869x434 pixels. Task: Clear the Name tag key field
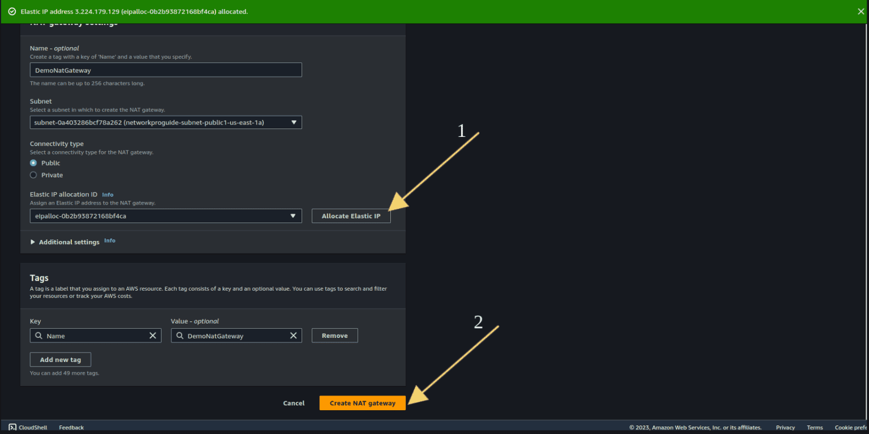[x=153, y=336]
